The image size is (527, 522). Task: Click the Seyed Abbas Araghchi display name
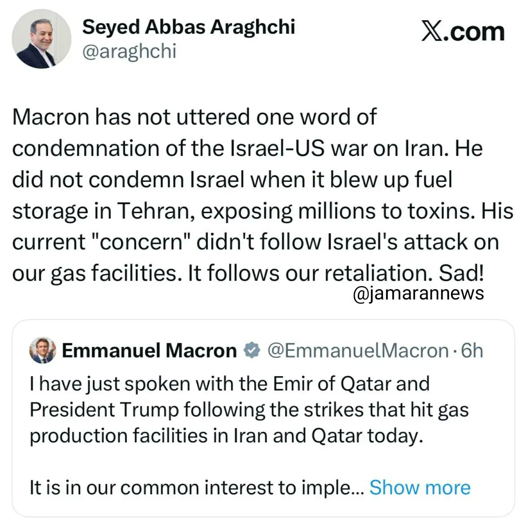point(188,27)
